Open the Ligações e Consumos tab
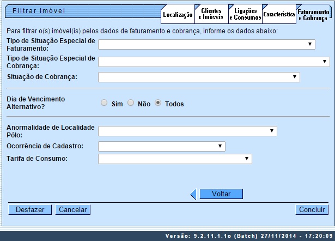335x241 pixels. click(x=245, y=14)
